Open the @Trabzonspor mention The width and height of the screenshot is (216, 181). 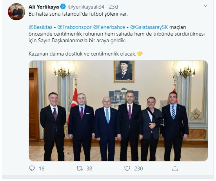tap(74, 27)
